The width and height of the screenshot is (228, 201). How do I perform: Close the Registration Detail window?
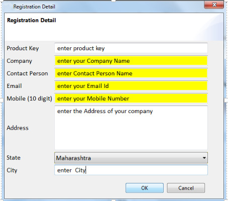tap(214, 5)
